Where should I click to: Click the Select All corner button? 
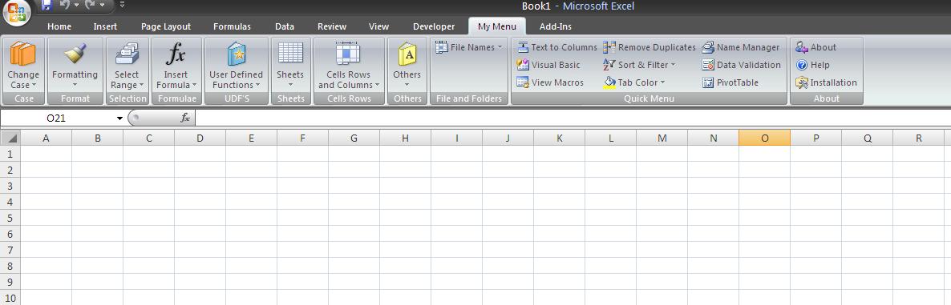coord(10,138)
